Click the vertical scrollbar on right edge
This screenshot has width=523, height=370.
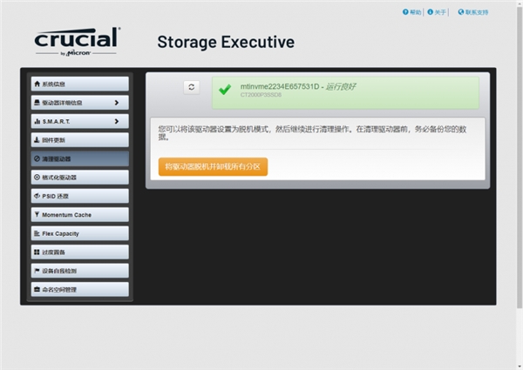click(x=520, y=157)
